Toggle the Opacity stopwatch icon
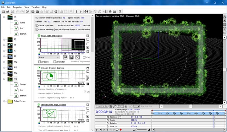This screenshot has width=227, height=132. pyautogui.click(x=107, y=126)
